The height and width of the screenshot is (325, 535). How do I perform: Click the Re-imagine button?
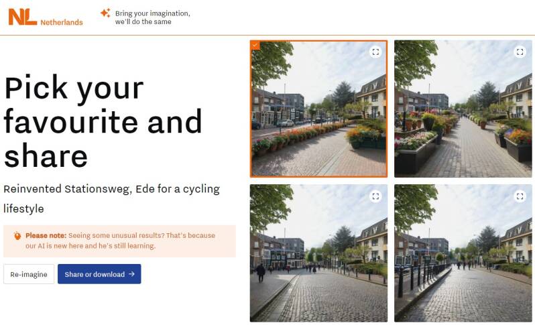(x=29, y=274)
